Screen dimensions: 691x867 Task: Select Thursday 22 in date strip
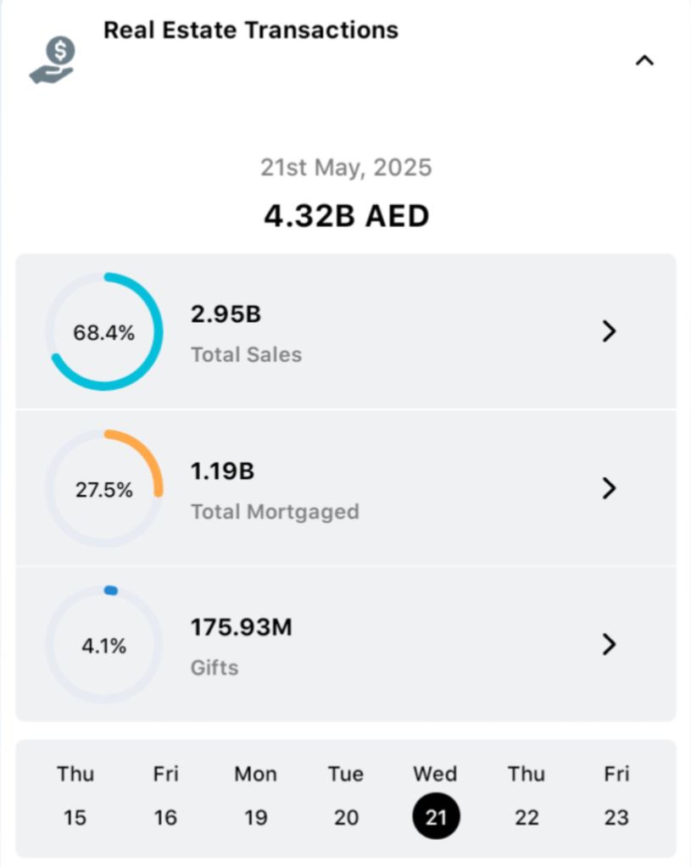(x=527, y=798)
